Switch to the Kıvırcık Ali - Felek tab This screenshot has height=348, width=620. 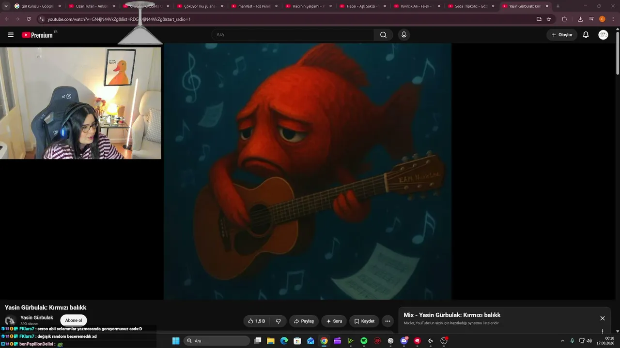417,6
